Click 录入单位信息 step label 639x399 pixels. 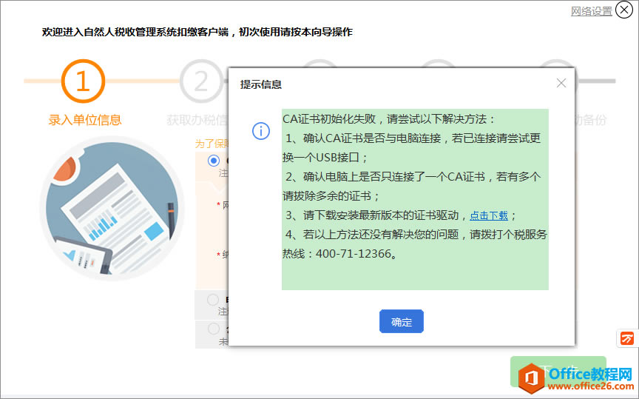pos(85,120)
